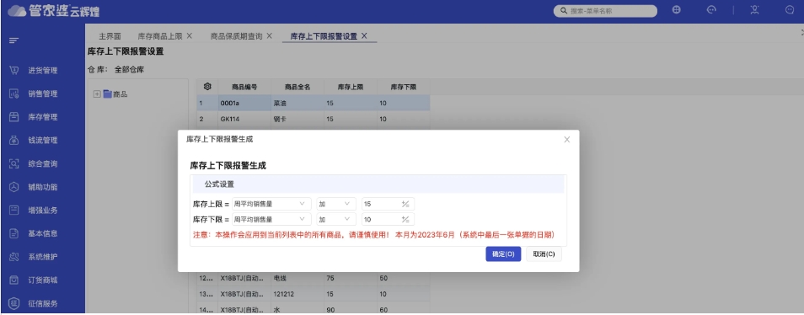Click the 确定(O) button

[x=503, y=254]
